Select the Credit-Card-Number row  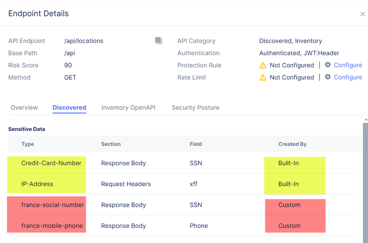click(x=52, y=163)
